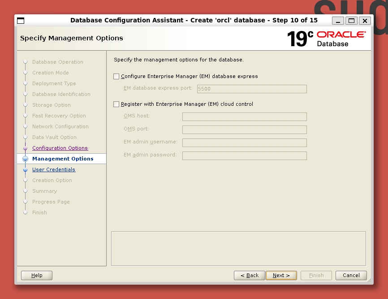
Task: Go to Configuration Options step
Action: [60, 148]
